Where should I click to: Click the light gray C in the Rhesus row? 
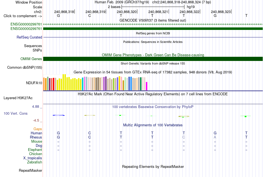184,137
